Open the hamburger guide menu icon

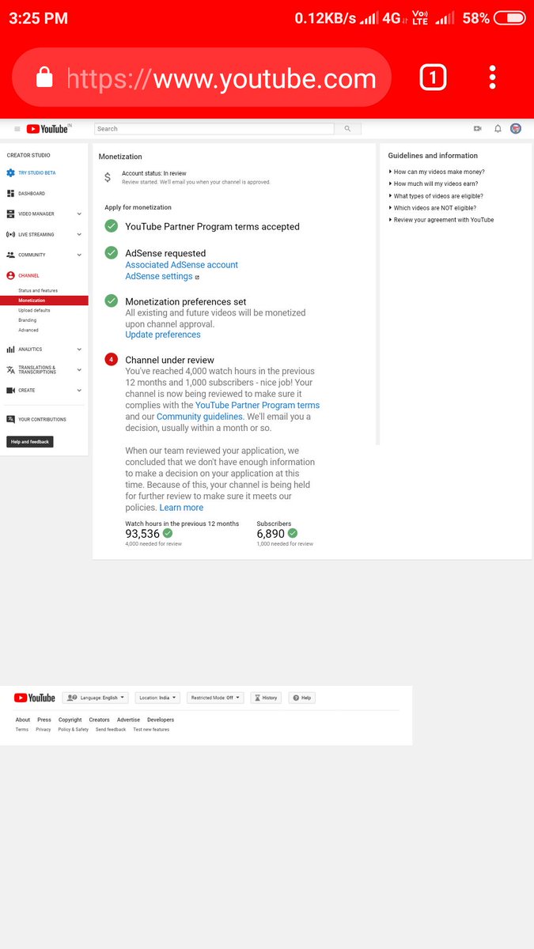point(17,129)
